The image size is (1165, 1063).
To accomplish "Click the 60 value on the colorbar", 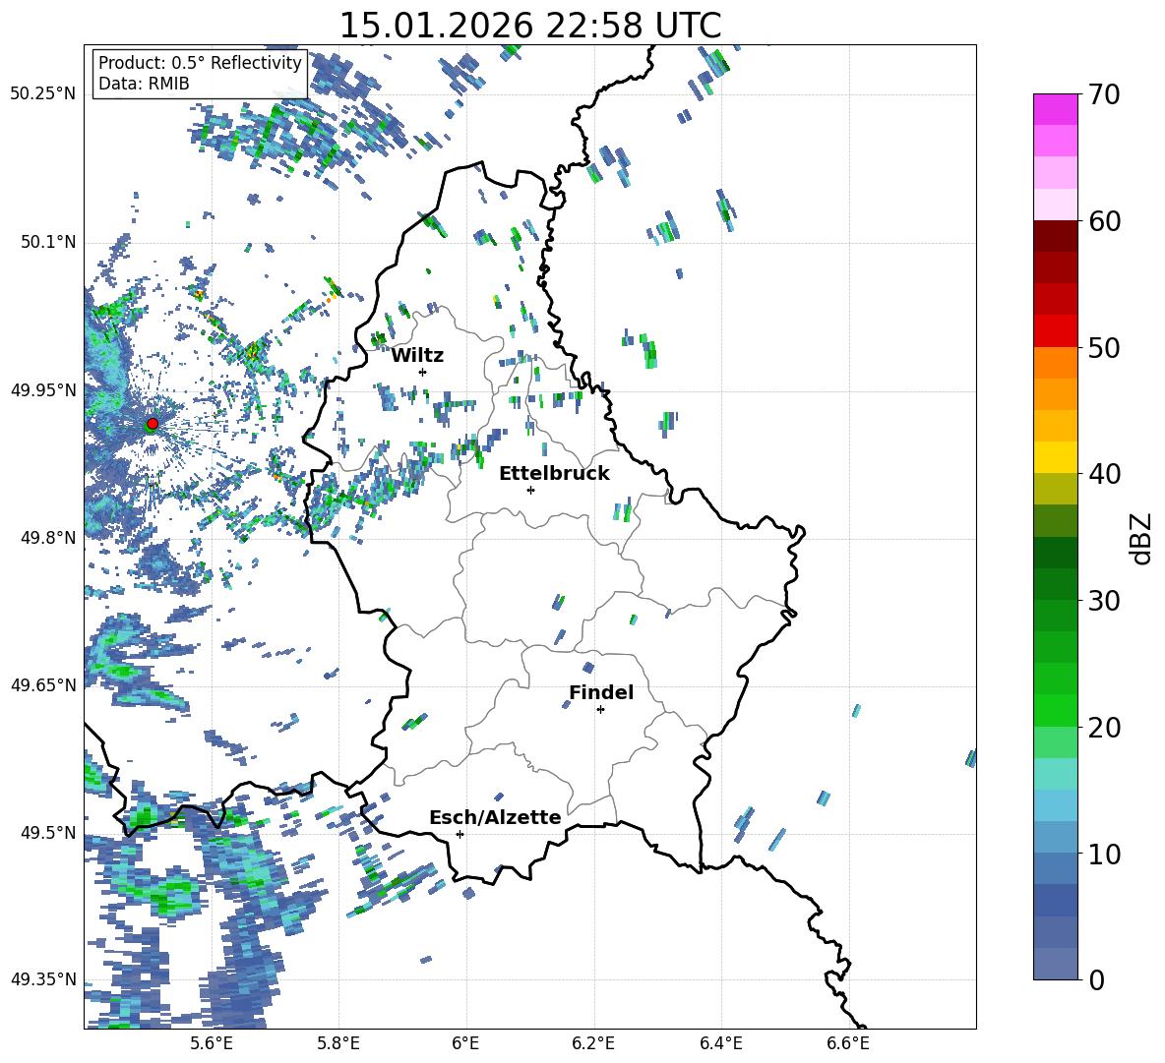I will [x=1104, y=221].
